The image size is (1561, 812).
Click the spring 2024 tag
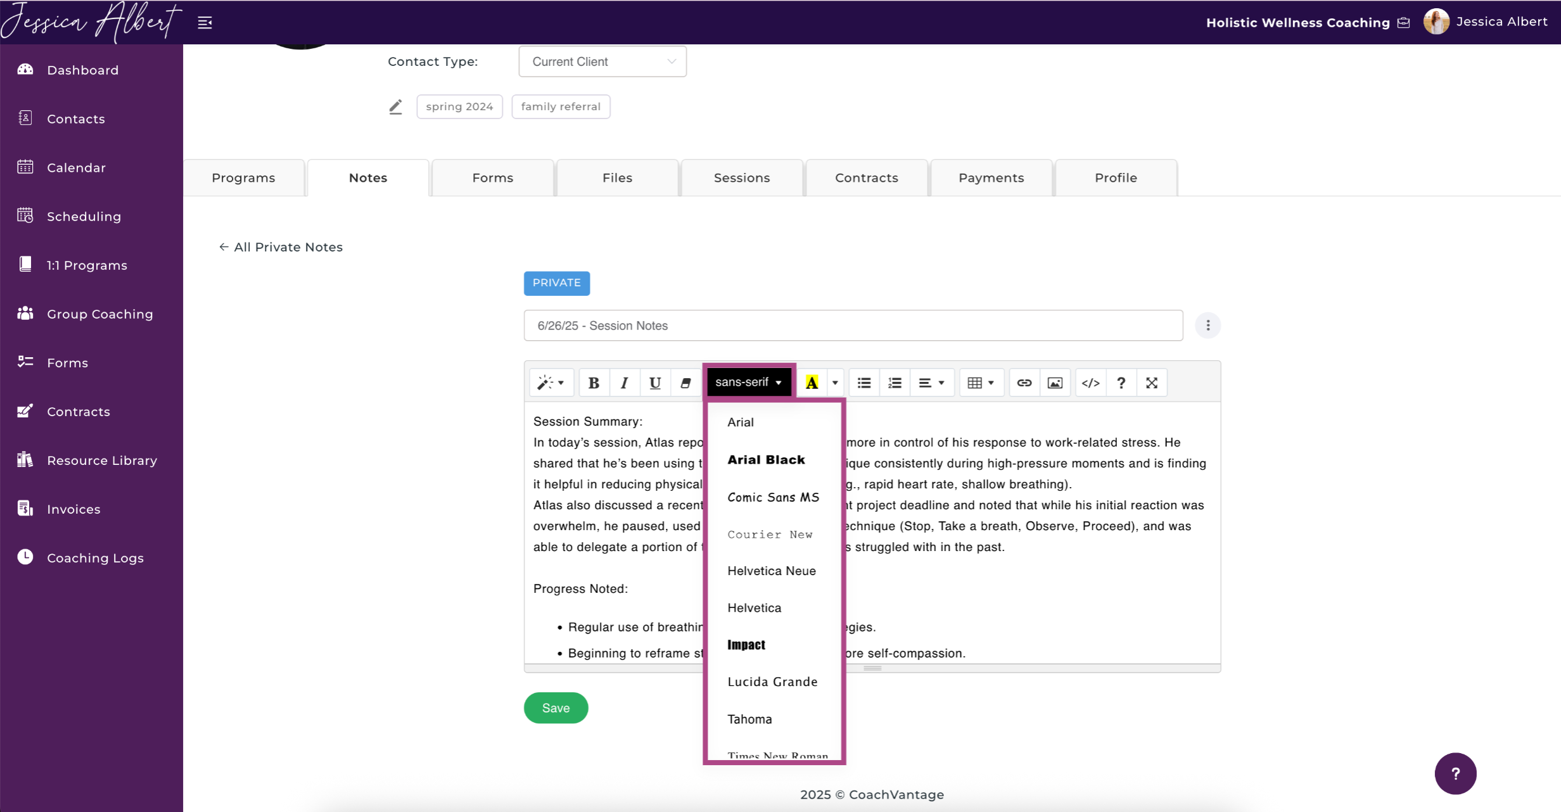[x=459, y=106]
